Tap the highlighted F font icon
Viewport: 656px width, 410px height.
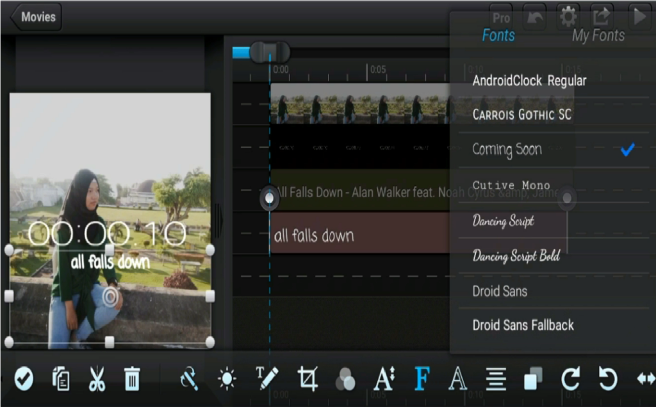click(x=422, y=379)
